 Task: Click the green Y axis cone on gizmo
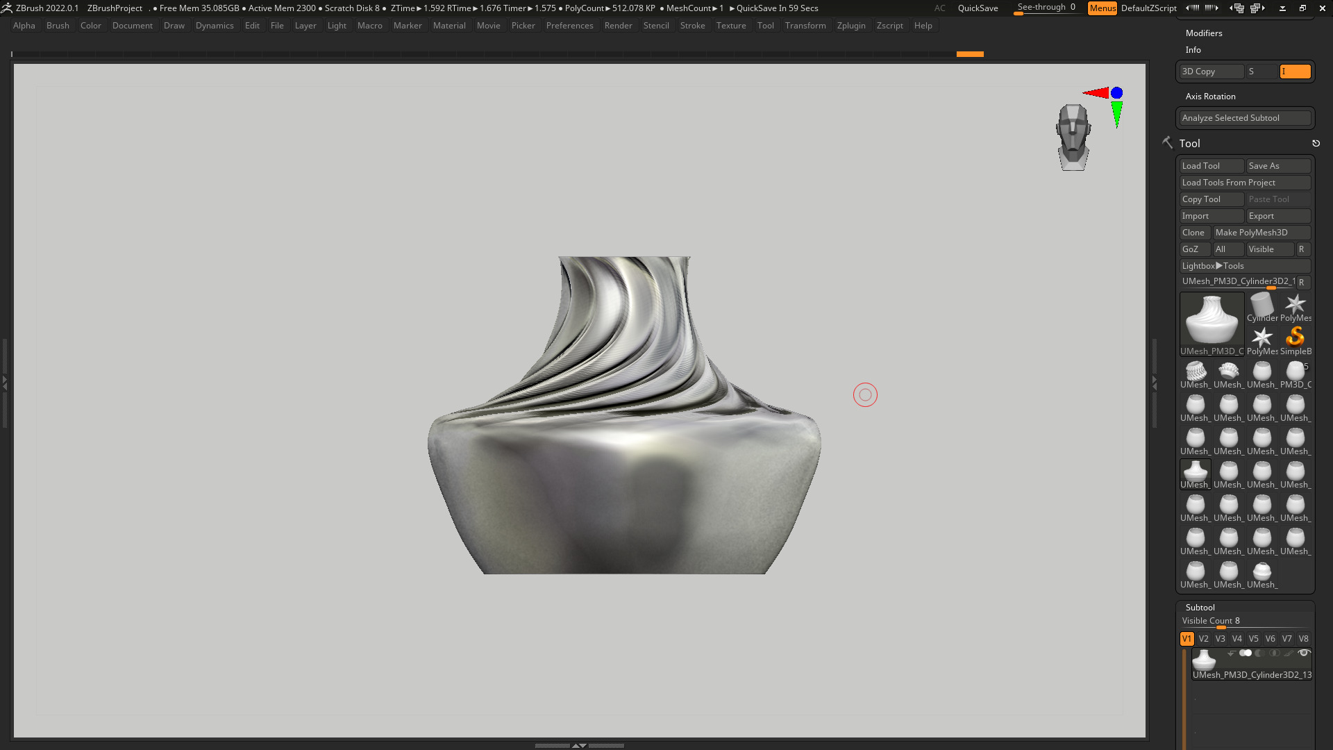pos(1116,114)
